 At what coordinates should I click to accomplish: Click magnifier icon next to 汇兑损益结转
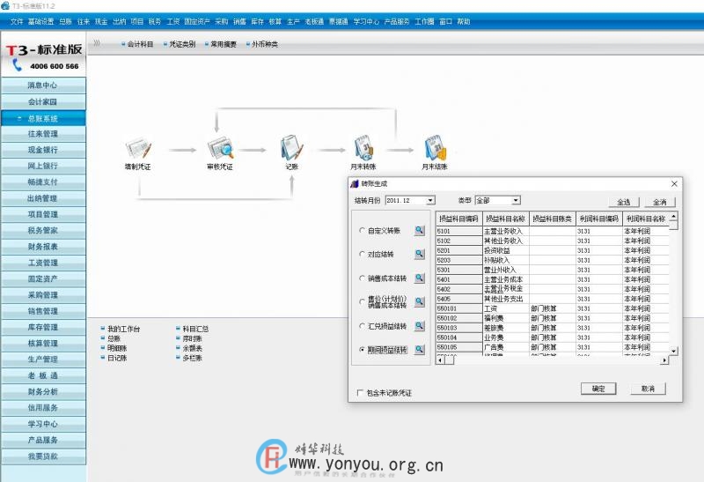(420, 325)
